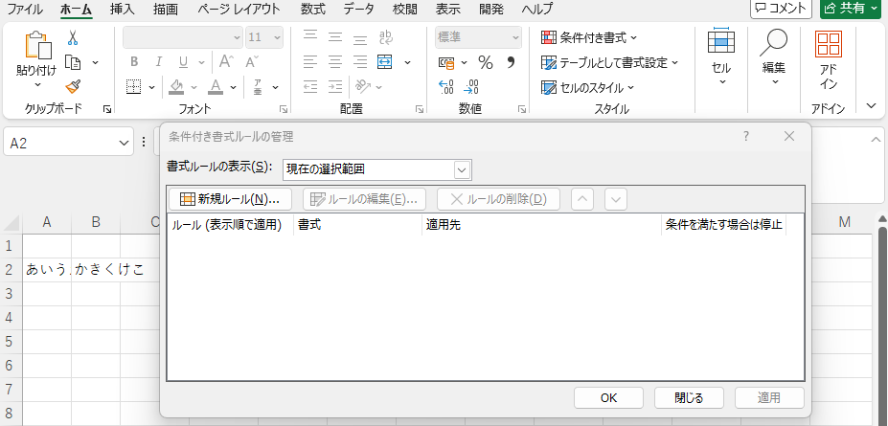This screenshot has height=426, width=888.
Task: Switch to the 挿入 tab
Action: coord(123,9)
